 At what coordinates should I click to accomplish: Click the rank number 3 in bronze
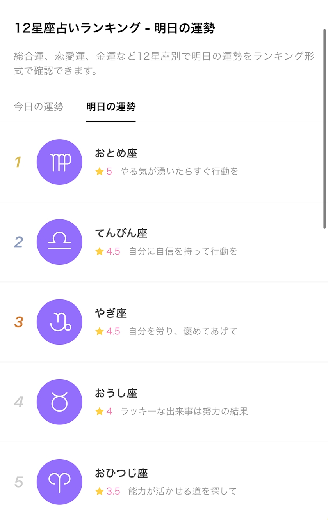(x=19, y=322)
